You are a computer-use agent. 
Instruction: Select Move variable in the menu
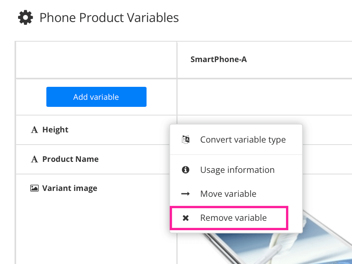tap(228, 194)
